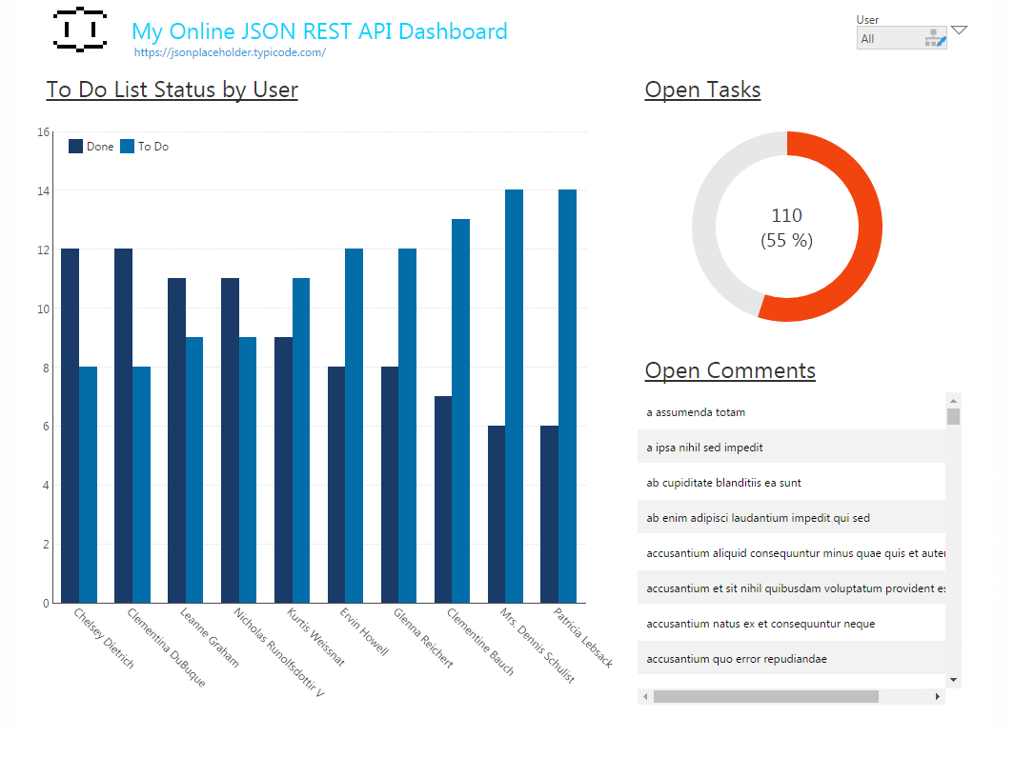Viewport: 1014px width, 757px height.
Task: Toggle the To Do legend swatch
Action: click(x=127, y=147)
